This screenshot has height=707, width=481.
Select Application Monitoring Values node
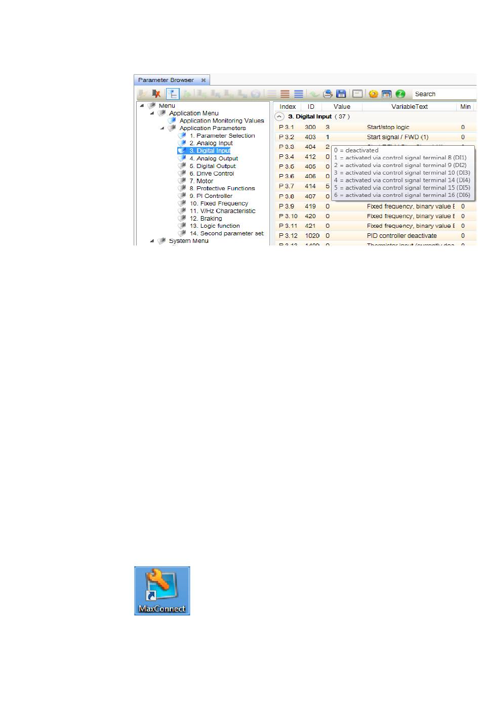pos(221,120)
